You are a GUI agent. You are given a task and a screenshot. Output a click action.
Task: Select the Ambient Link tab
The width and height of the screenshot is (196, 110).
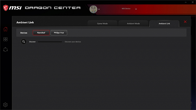coord(164,23)
